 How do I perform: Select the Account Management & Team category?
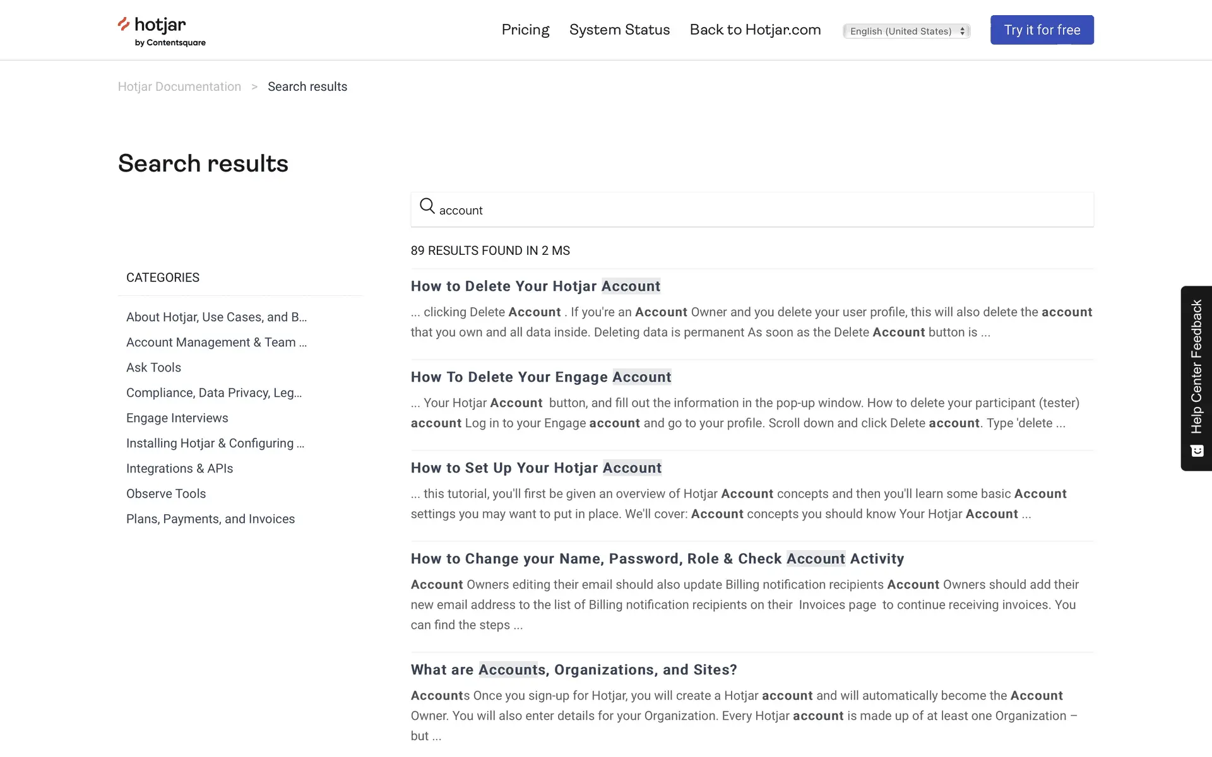216,342
